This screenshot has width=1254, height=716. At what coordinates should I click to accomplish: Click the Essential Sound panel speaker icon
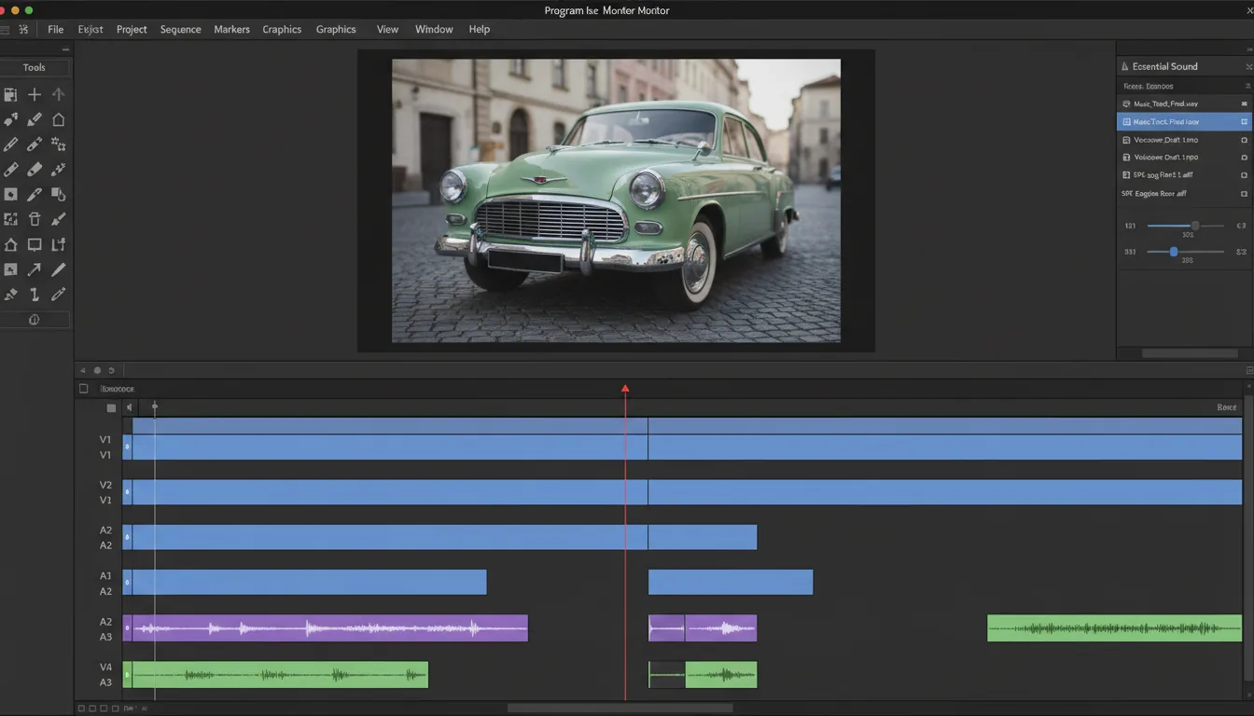click(x=1124, y=66)
